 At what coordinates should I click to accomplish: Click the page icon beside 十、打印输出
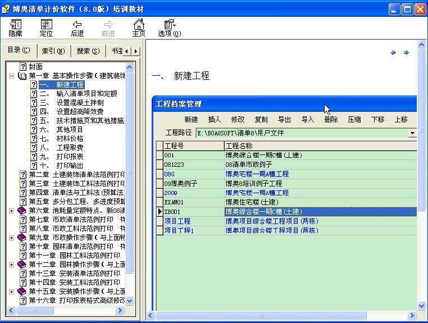point(34,166)
